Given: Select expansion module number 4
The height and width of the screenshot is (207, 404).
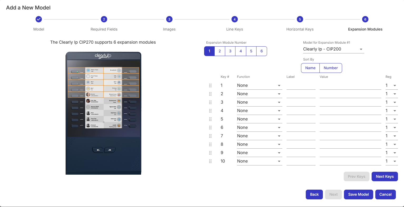Looking at the screenshot, I should tap(241, 51).
